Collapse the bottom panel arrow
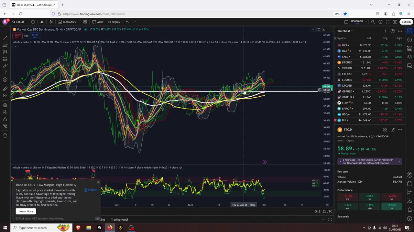 click(x=323, y=219)
